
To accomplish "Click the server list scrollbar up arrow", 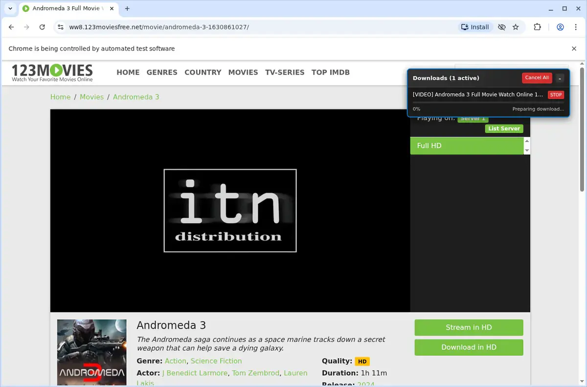I will 527,141.
